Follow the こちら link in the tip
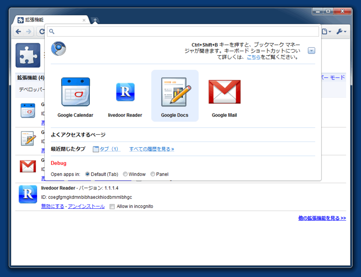Image resolution: width=361 pixels, height=277 pixels. pos(254,57)
